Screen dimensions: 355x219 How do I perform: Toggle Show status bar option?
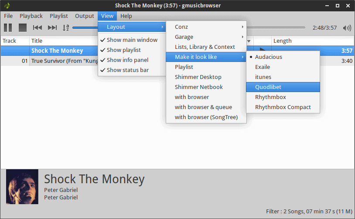(x=132, y=70)
